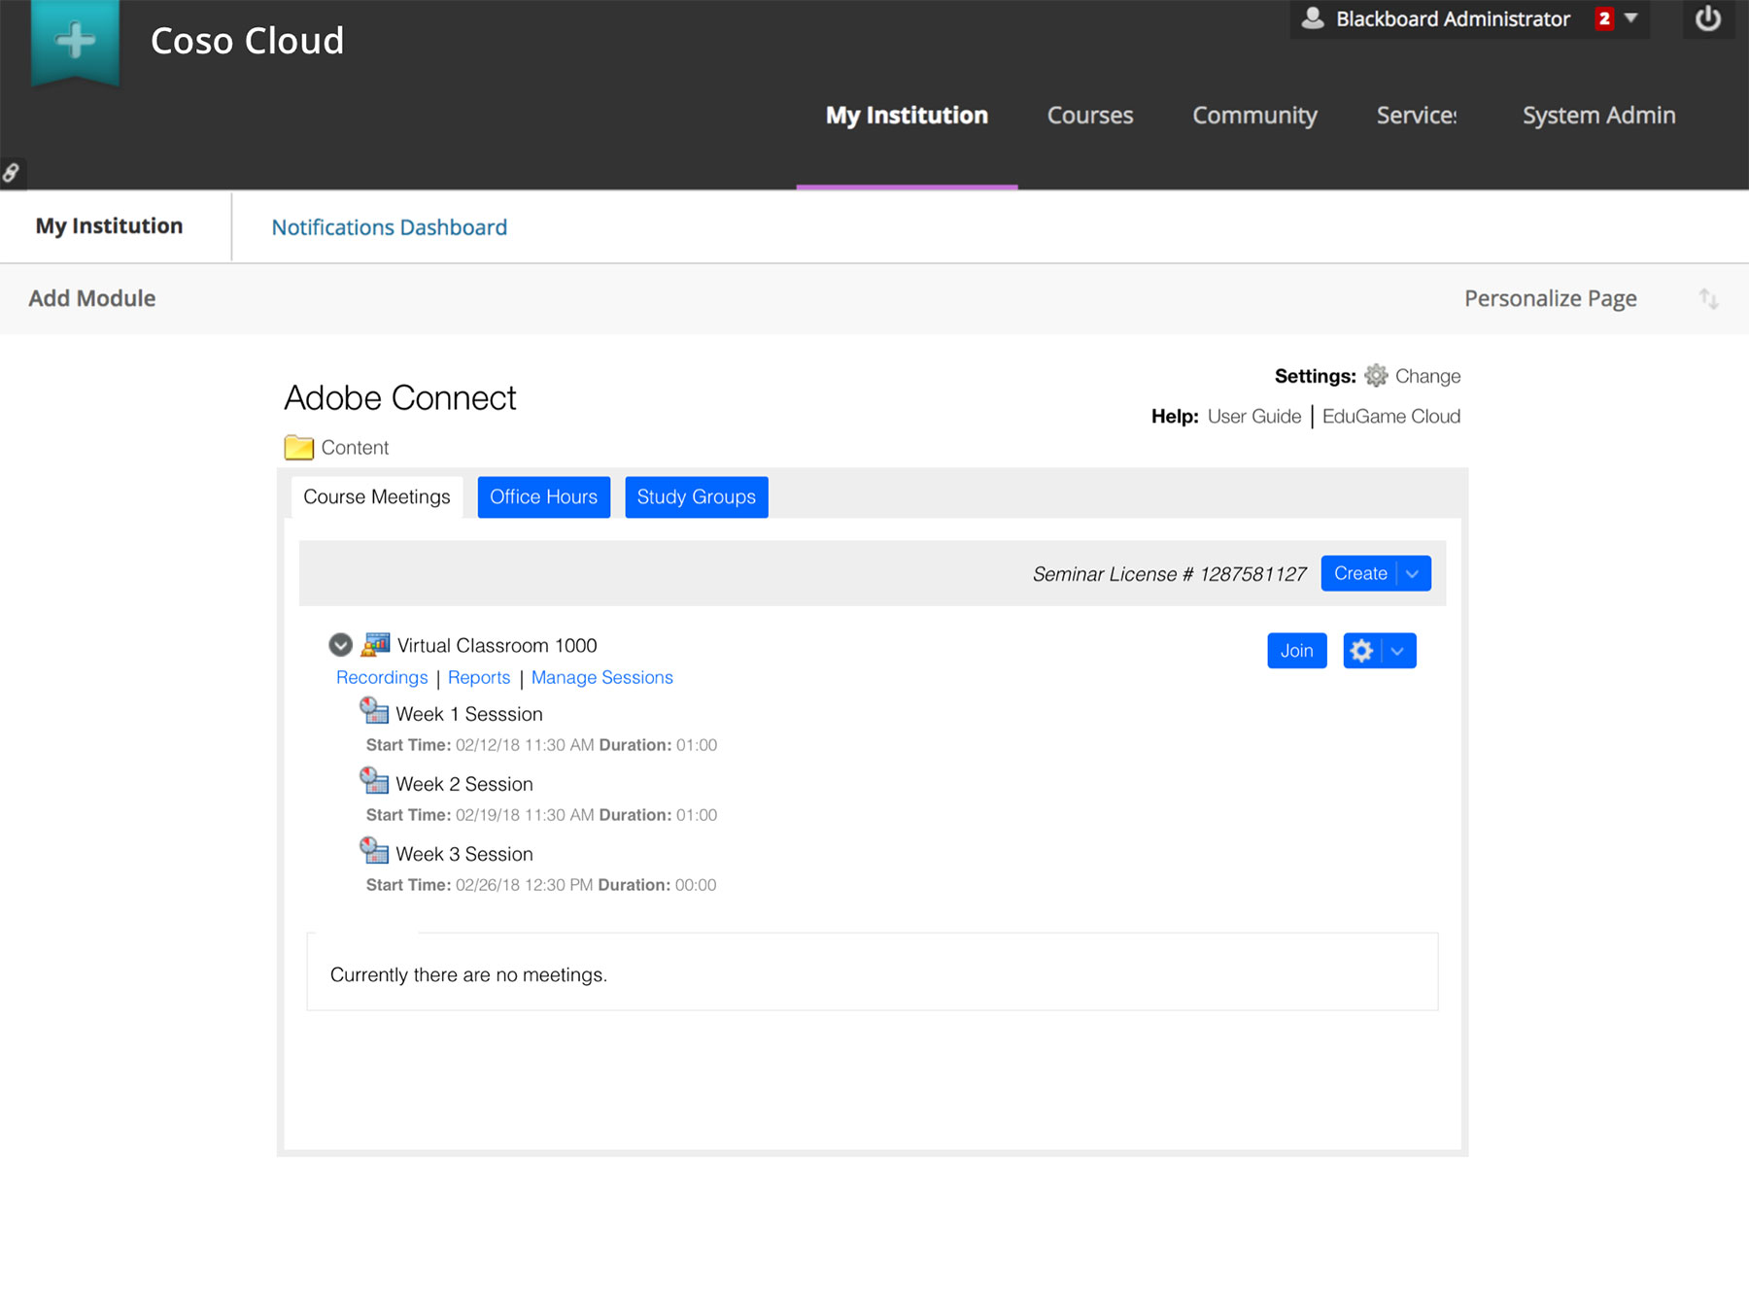The height and width of the screenshot is (1293, 1749).
Task: Select the My Institution sub-tab
Action: pos(109,226)
